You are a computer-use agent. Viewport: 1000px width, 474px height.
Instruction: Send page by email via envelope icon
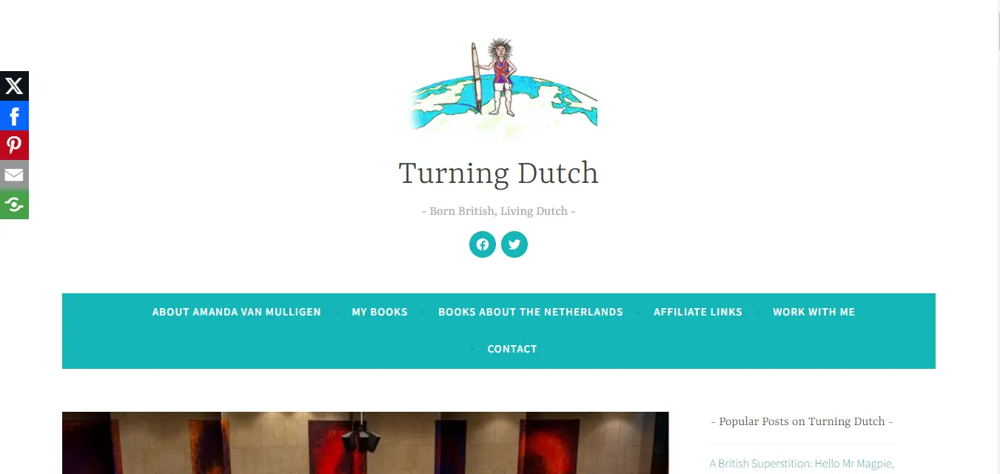14,175
